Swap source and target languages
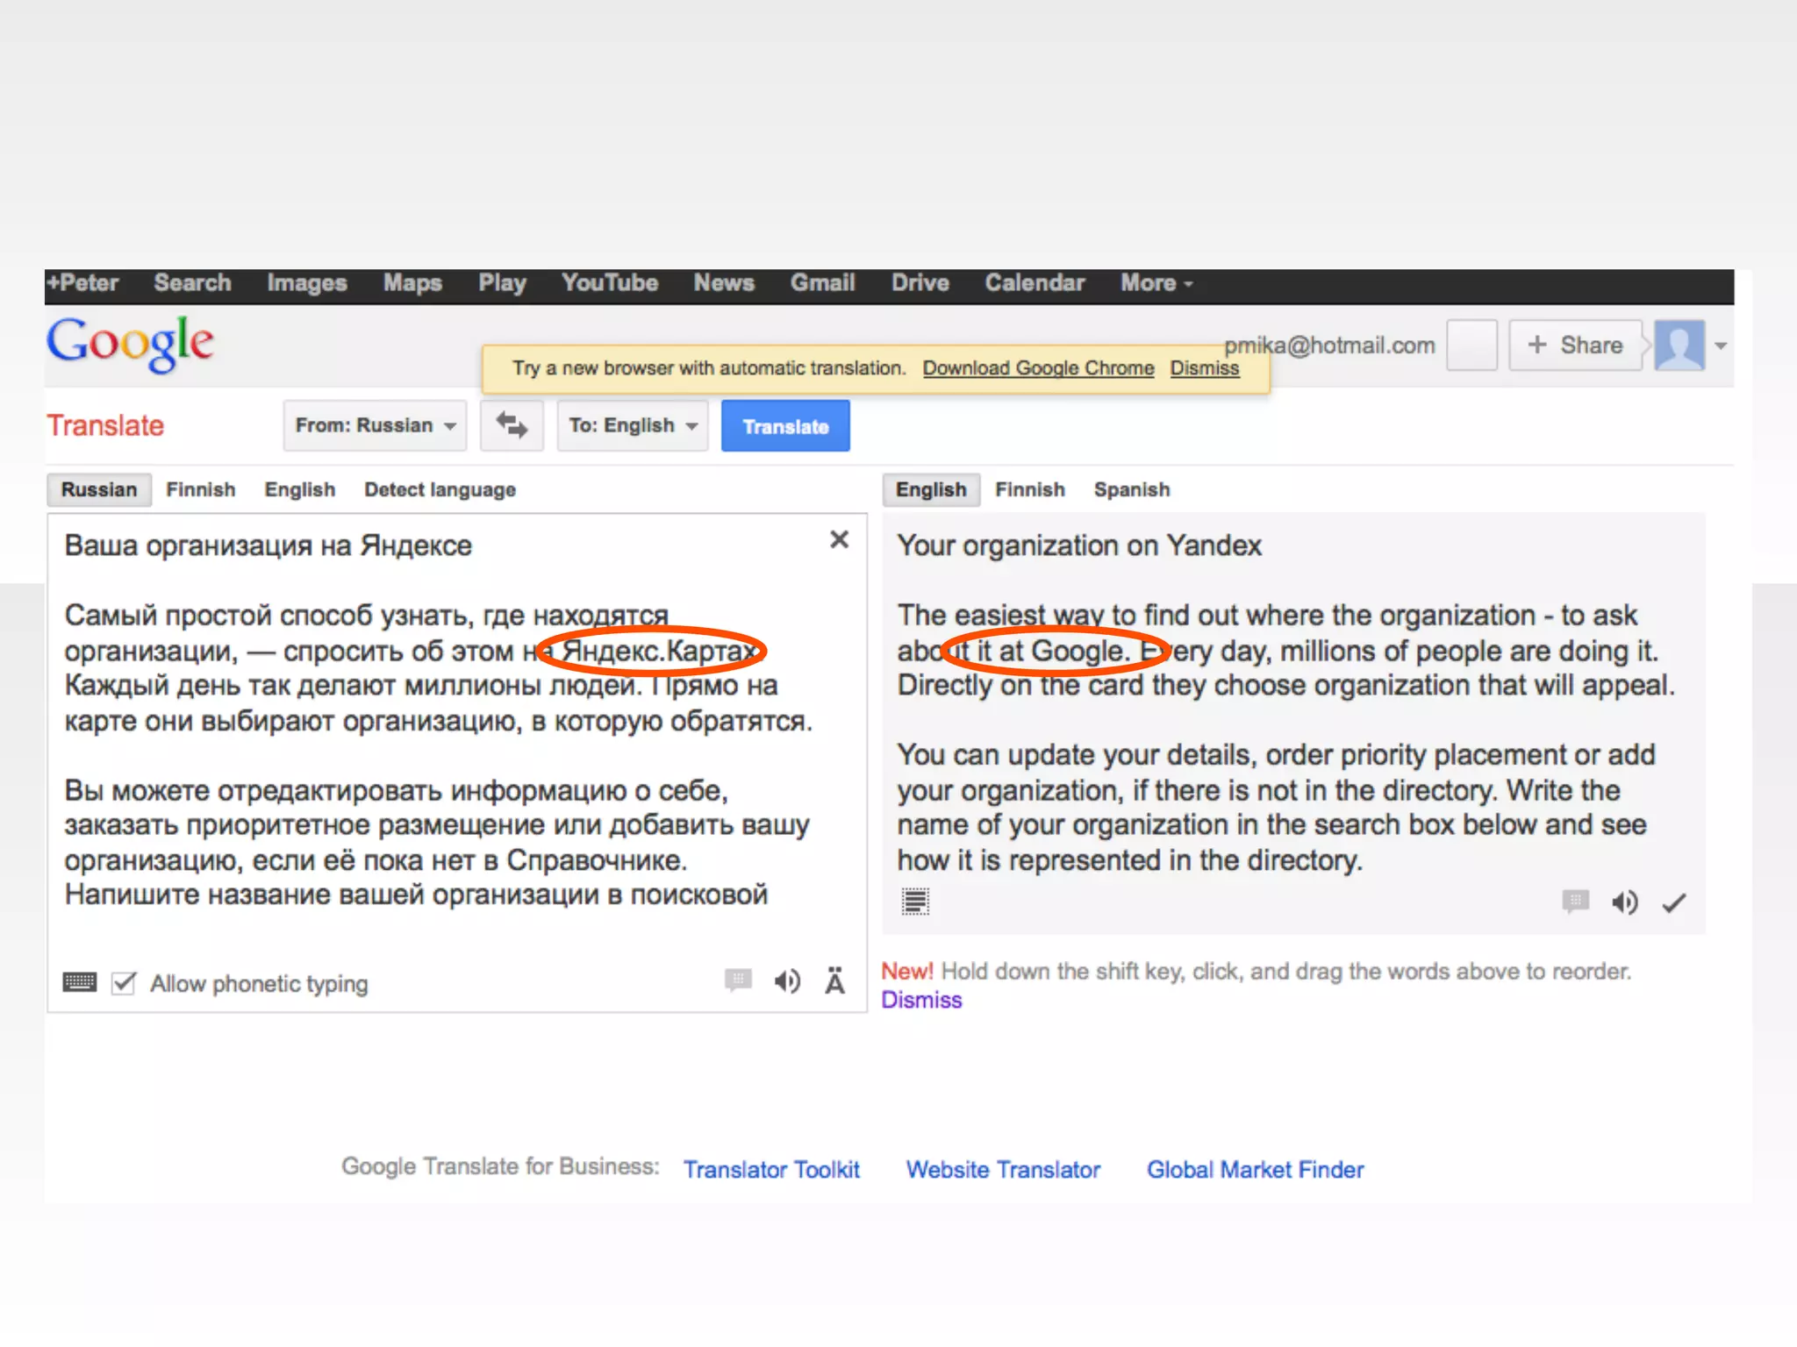Screen dimensions: 1797x1347 [x=512, y=425]
